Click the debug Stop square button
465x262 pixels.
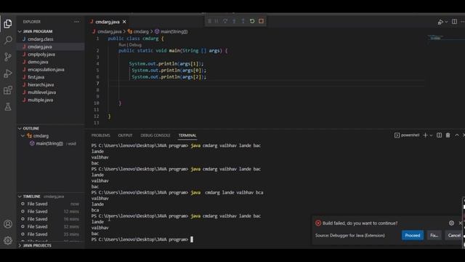click(261, 21)
